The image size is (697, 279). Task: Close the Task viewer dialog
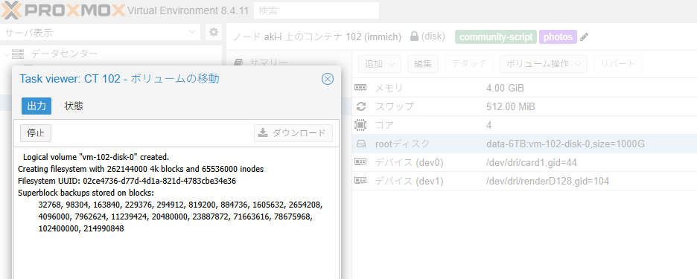point(327,79)
